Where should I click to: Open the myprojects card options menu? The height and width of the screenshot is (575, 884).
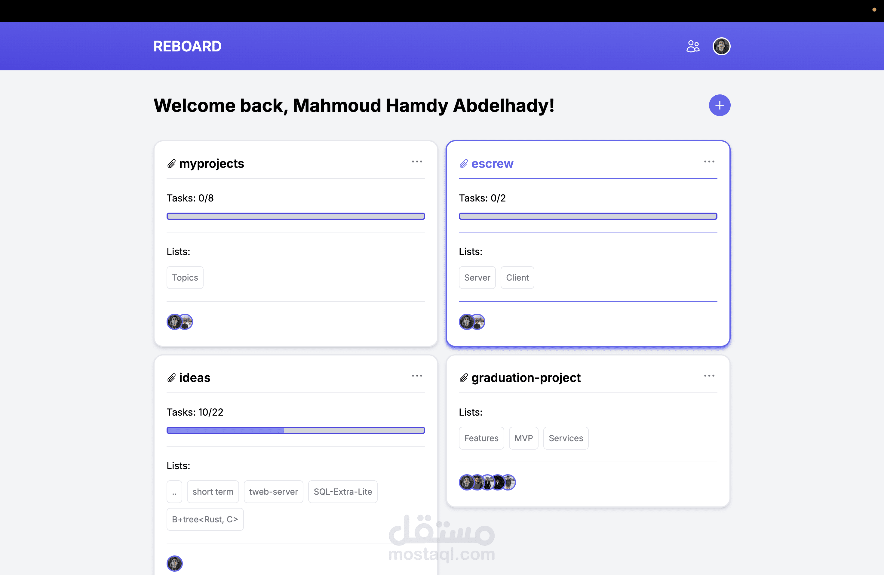(417, 161)
